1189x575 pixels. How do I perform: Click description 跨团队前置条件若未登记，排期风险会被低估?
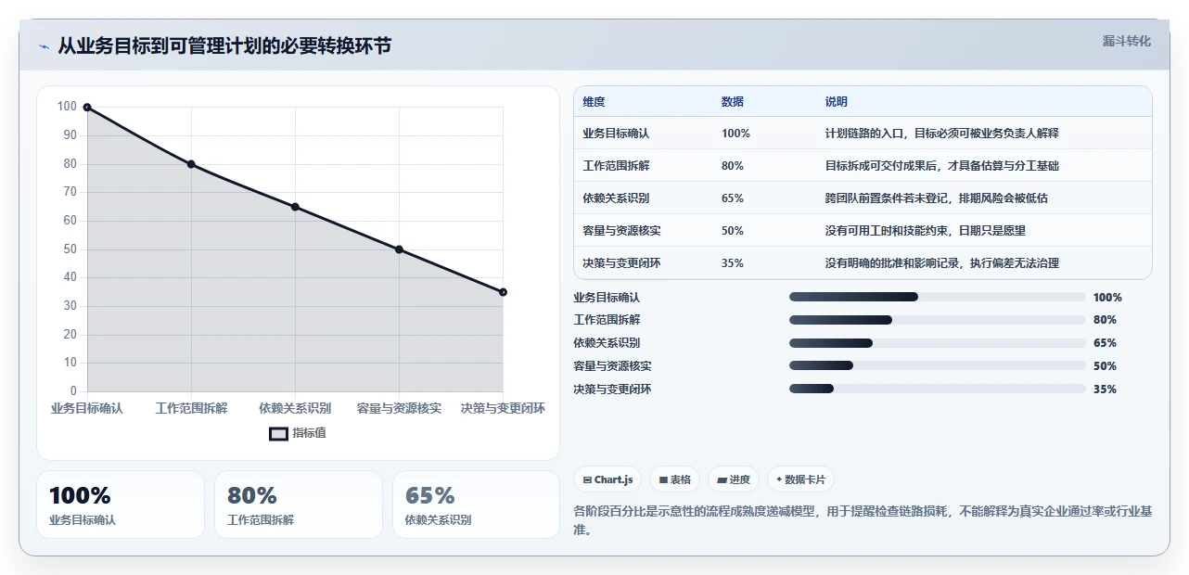pyautogui.click(x=937, y=198)
